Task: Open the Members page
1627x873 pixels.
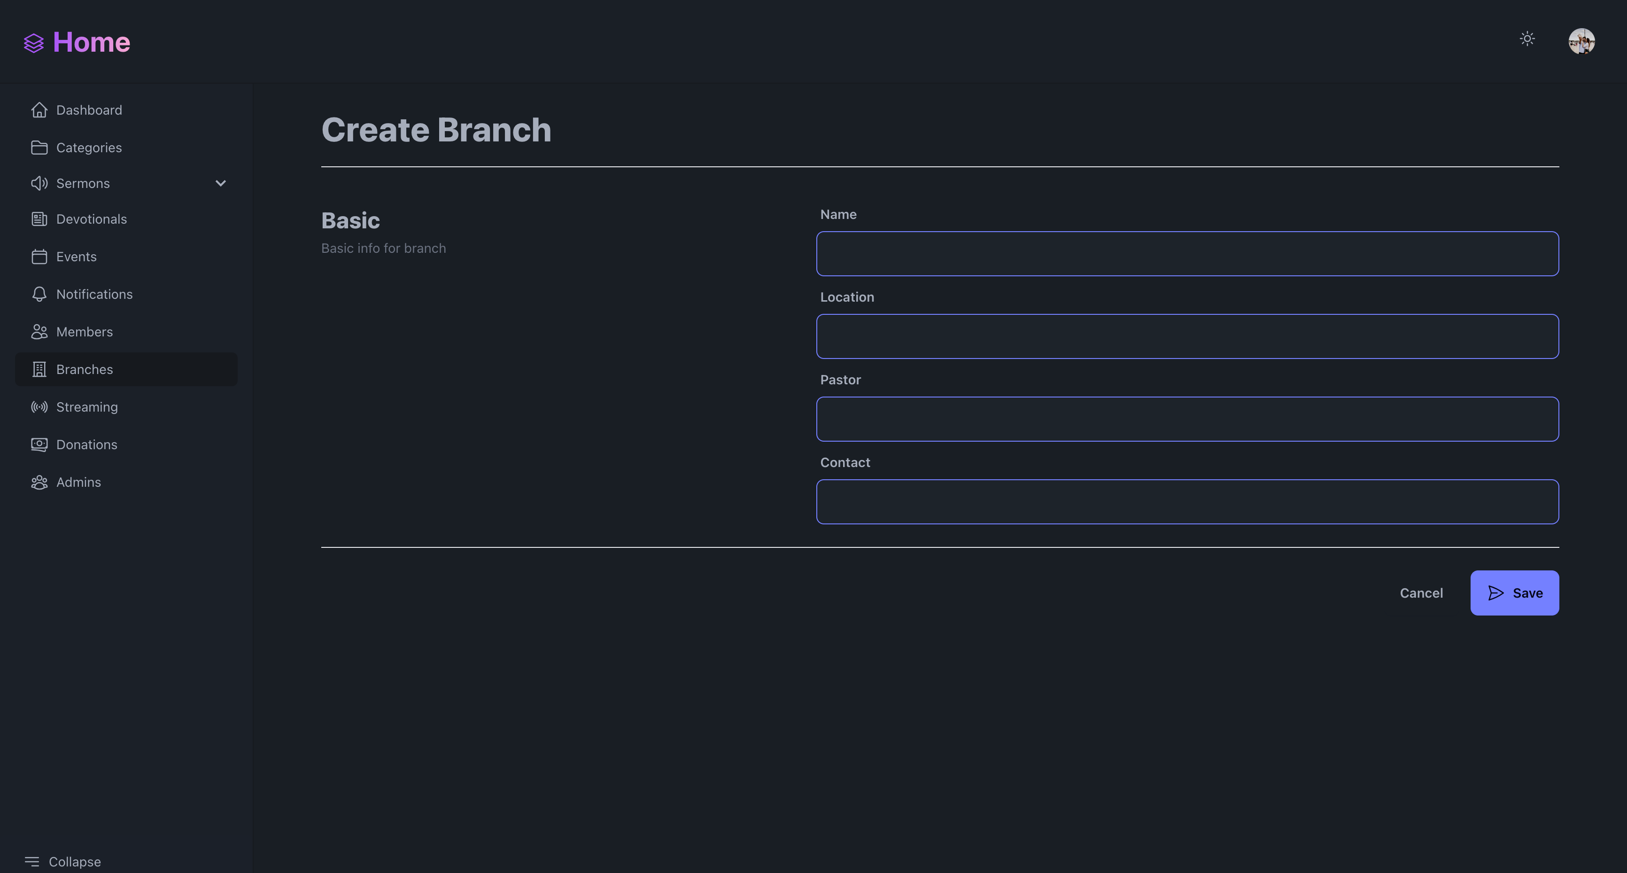Action: (84, 332)
